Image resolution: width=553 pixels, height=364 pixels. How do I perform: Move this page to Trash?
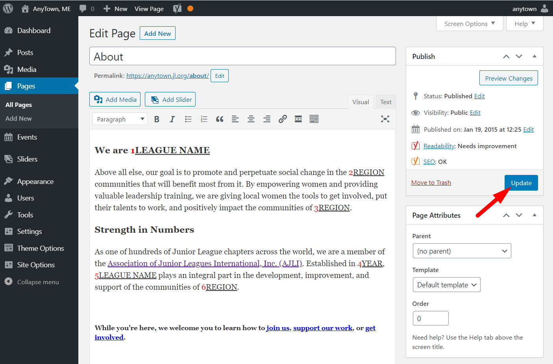pyautogui.click(x=431, y=182)
